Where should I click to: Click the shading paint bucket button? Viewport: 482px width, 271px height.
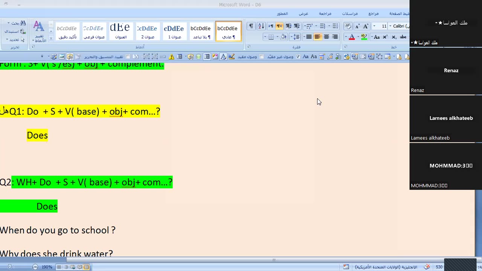tap(283, 37)
